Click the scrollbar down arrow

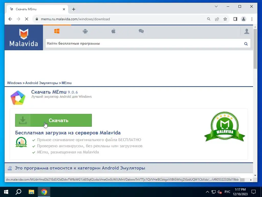point(255,175)
